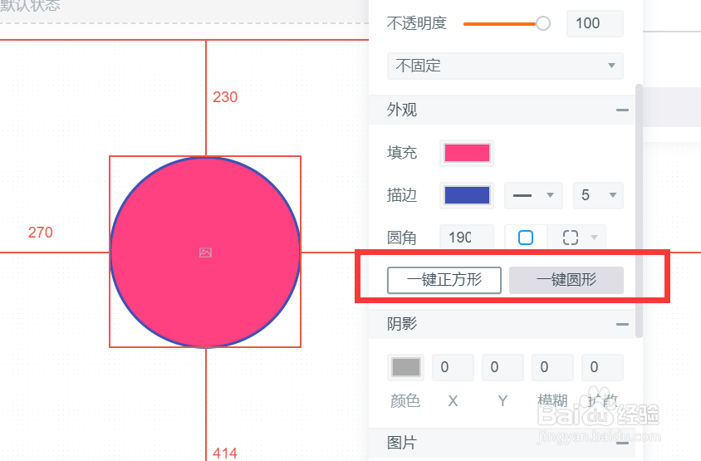Open the stroke width dropdown

pos(598,195)
